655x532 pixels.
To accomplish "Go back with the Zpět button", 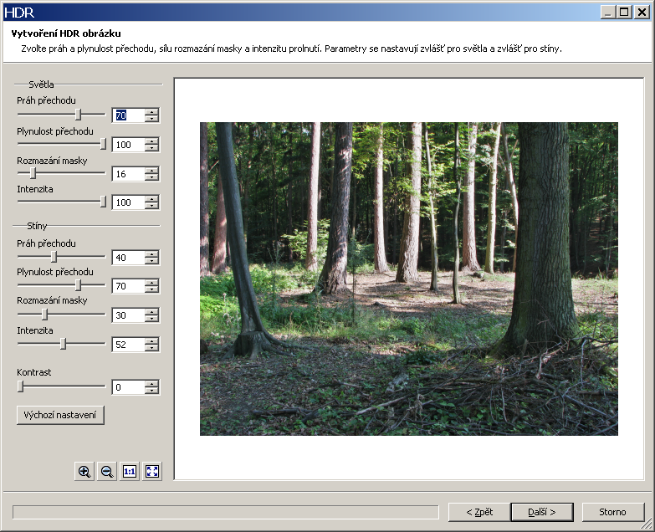I will (478, 511).
